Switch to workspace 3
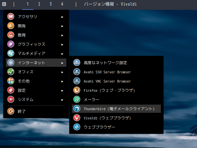The height and width of the screenshot is (148, 197). pyautogui.click(x=51, y=4)
